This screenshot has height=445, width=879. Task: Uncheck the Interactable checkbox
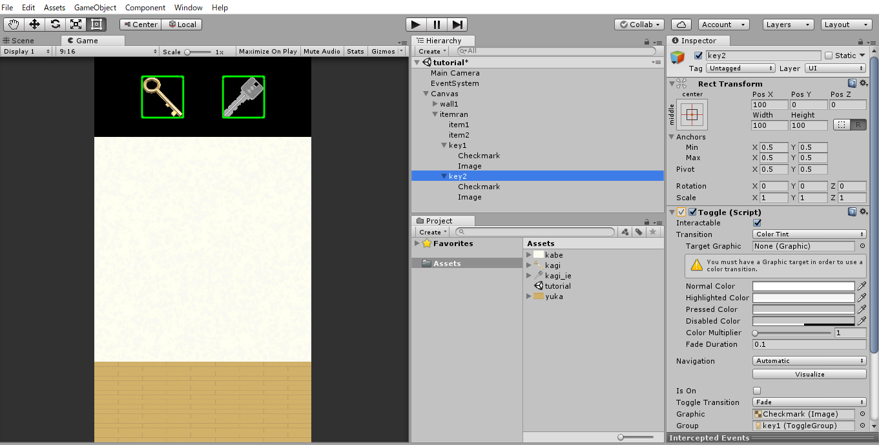point(757,223)
